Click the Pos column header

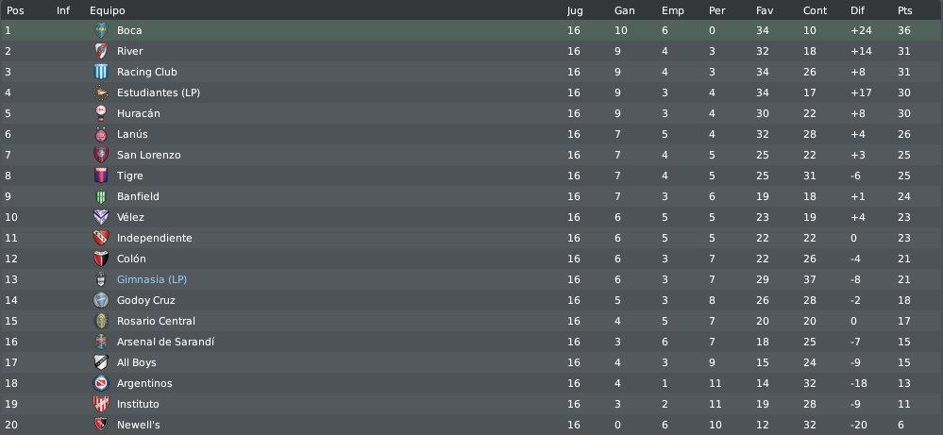(x=15, y=10)
